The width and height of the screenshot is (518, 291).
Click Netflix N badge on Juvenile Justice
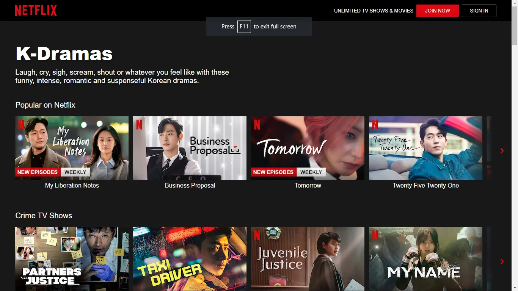[x=257, y=235]
